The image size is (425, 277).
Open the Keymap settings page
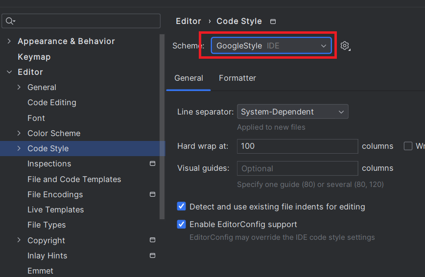coord(34,57)
